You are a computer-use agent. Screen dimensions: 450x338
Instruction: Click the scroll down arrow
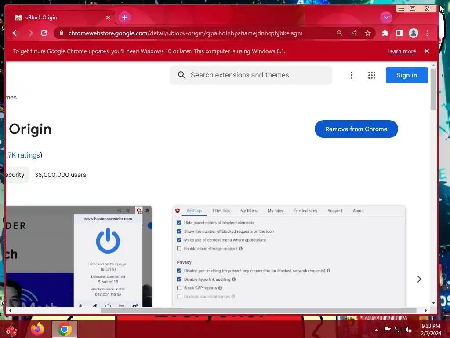[433, 303]
